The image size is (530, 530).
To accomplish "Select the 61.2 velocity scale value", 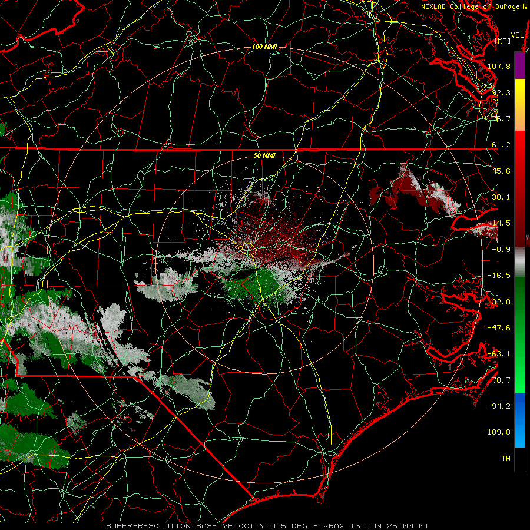I will click(x=501, y=145).
